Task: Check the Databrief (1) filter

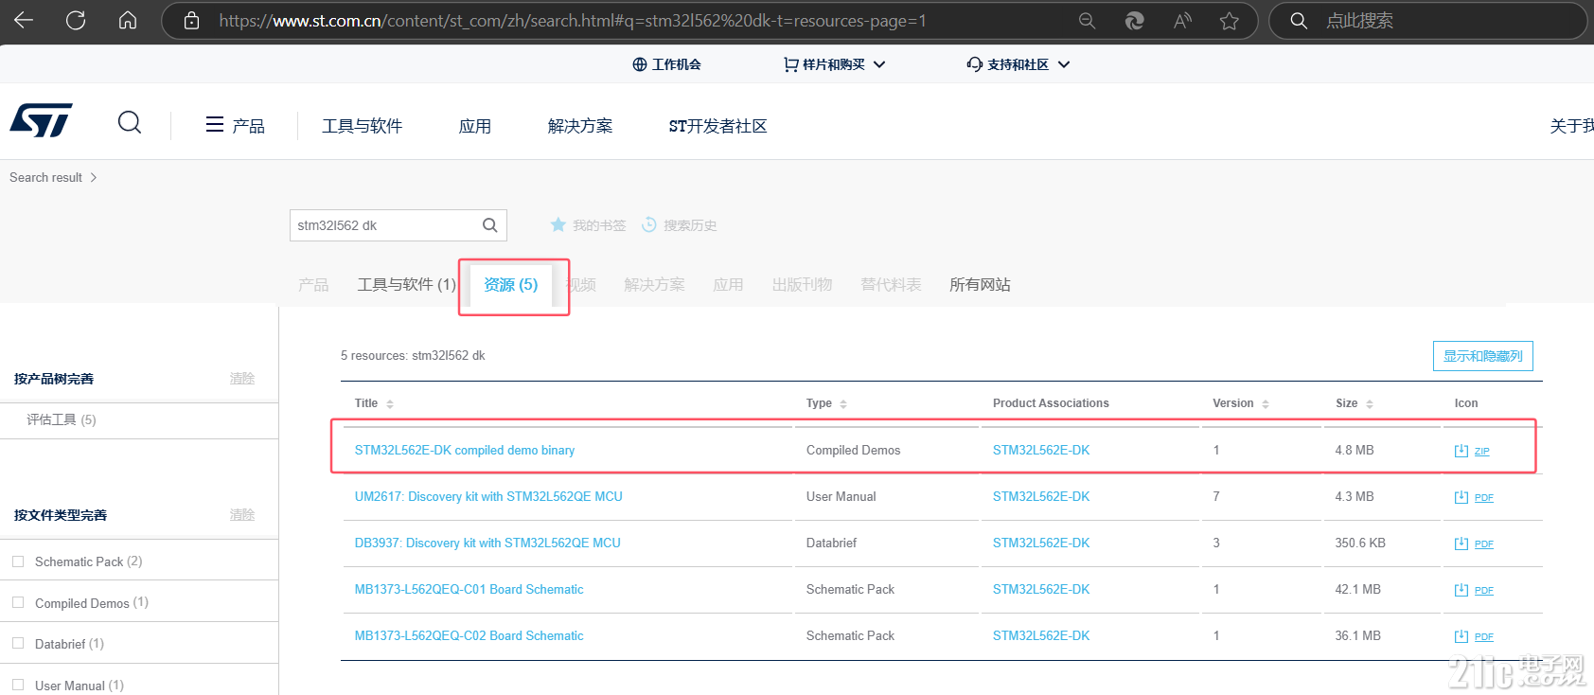Action: [18, 643]
